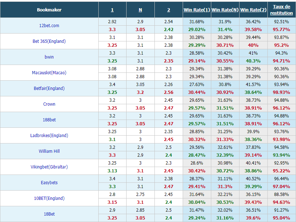Open the Macauslot(Macao) bookmaker link
296x222 pixels.
pos(49,72)
